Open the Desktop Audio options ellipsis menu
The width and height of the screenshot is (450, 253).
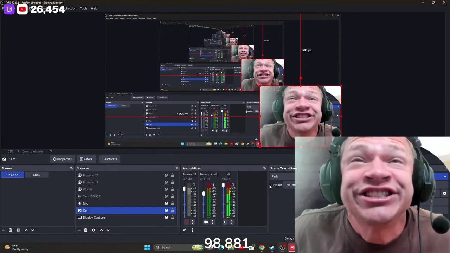click(212, 222)
